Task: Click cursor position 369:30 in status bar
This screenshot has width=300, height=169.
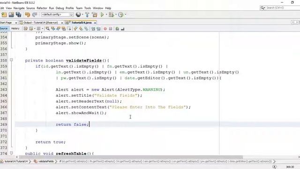Action: 290,167
